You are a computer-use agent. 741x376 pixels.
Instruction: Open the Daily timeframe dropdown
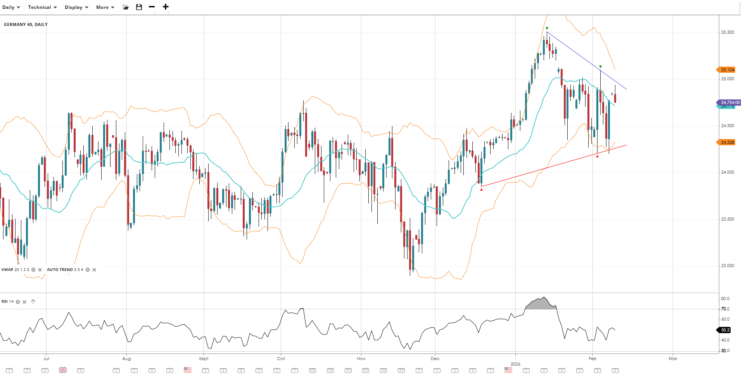click(11, 7)
